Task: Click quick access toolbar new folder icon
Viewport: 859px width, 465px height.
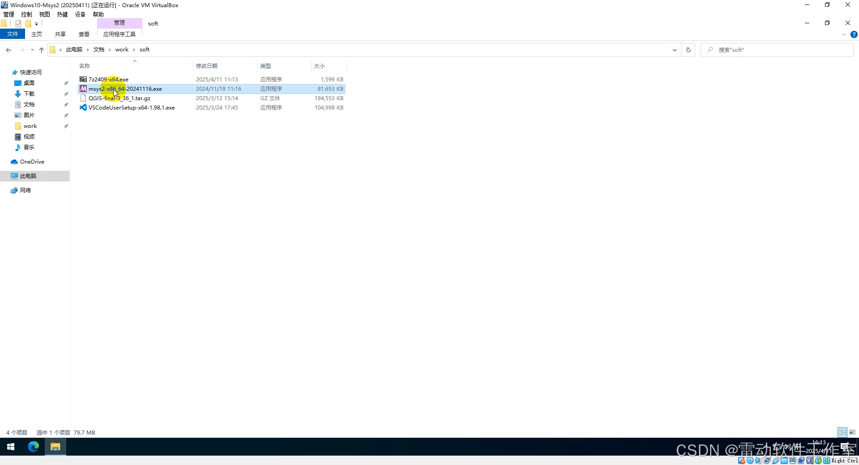Action: [x=28, y=24]
